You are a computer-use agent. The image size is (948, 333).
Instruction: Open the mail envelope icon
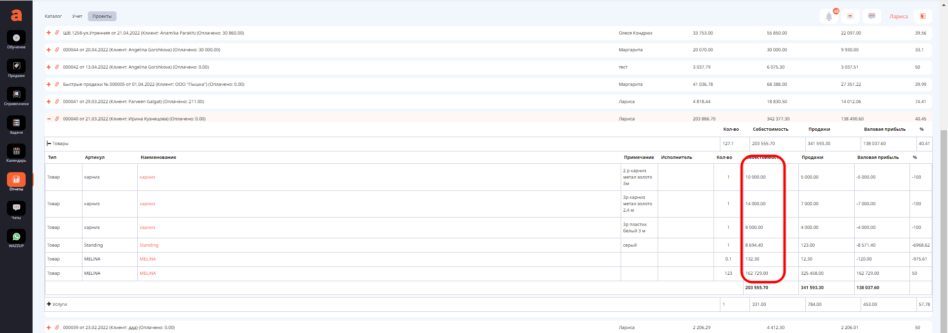tap(850, 16)
